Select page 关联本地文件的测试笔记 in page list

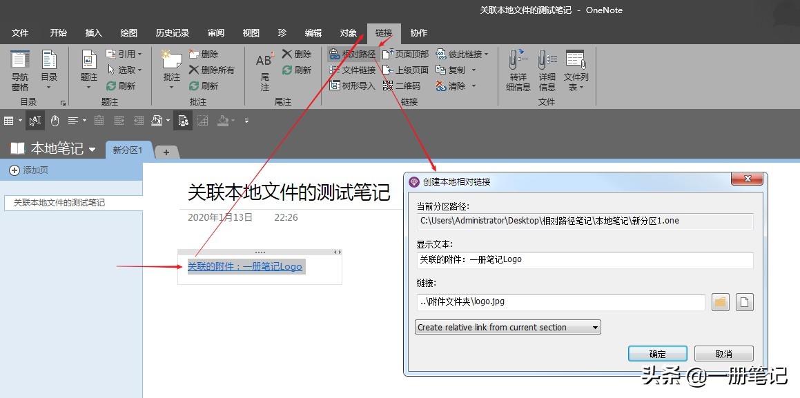pyautogui.click(x=73, y=202)
